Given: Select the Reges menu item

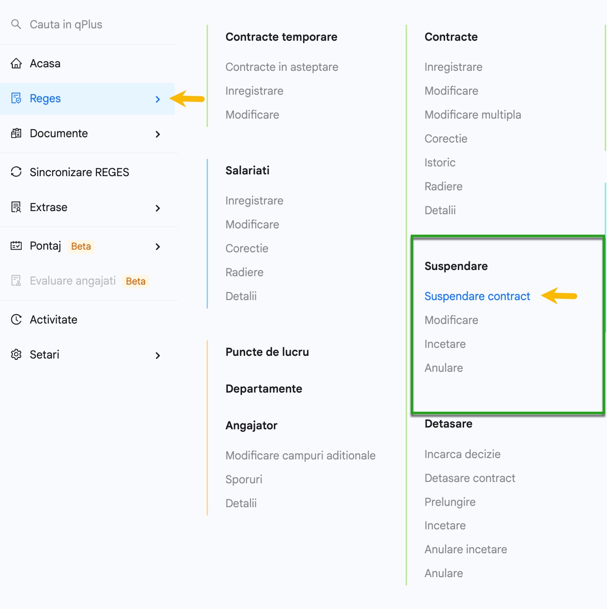Looking at the screenshot, I should click(88, 99).
